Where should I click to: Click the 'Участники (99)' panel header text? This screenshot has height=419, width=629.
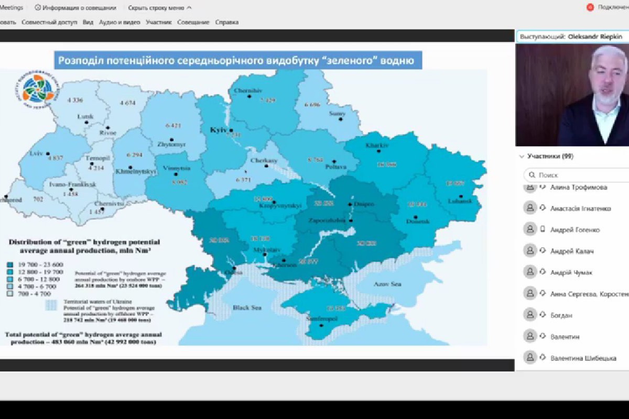pos(550,156)
